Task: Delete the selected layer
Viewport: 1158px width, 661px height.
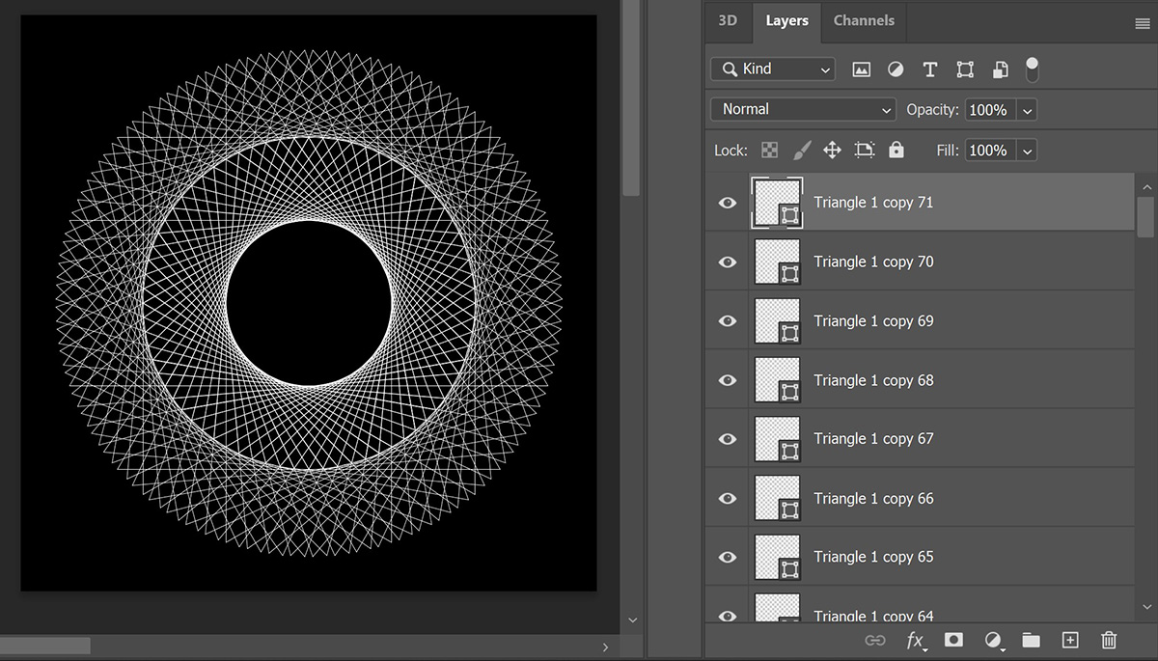Action: point(1108,640)
